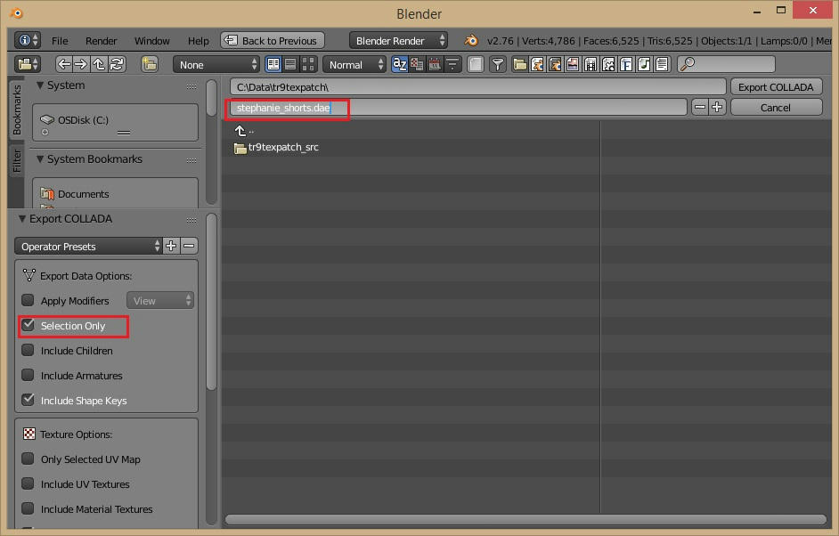839x536 pixels.
Task: Toggle movie files filter icon
Action: (591, 64)
